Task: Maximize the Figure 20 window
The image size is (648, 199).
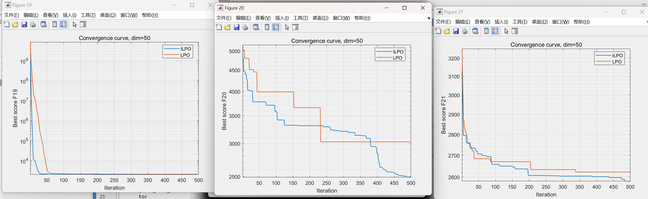Action: pyautogui.click(x=405, y=8)
